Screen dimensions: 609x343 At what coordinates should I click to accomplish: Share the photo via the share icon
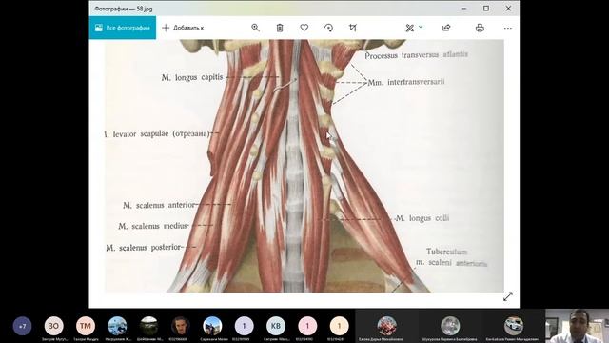click(x=446, y=28)
